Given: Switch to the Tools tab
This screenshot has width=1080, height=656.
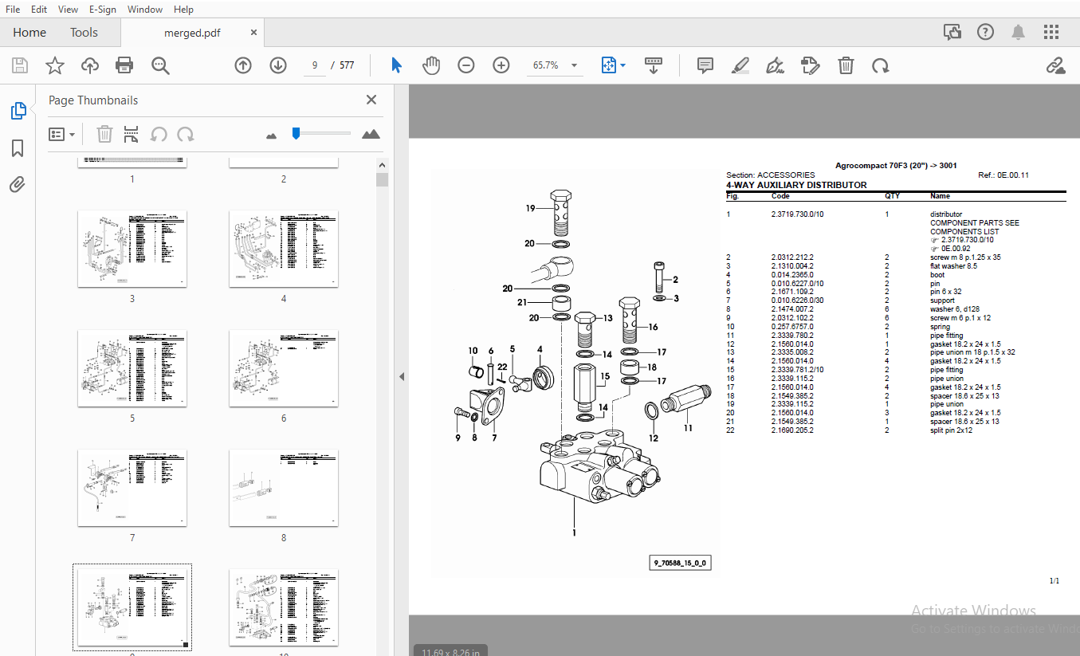Looking at the screenshot, I should (84, 33).
